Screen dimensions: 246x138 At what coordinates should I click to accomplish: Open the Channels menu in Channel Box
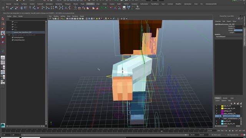tap(218, 21)
